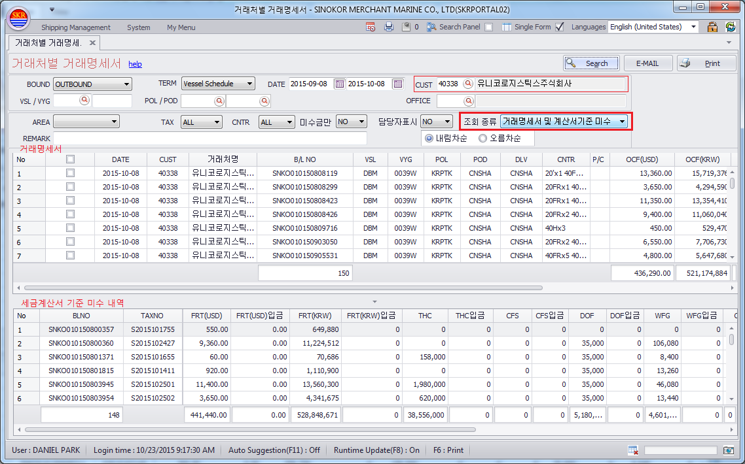The height and width of the screenshot is (464, 745).
Task: Click the TAXNO column header
Action: (x=152, y=316)
